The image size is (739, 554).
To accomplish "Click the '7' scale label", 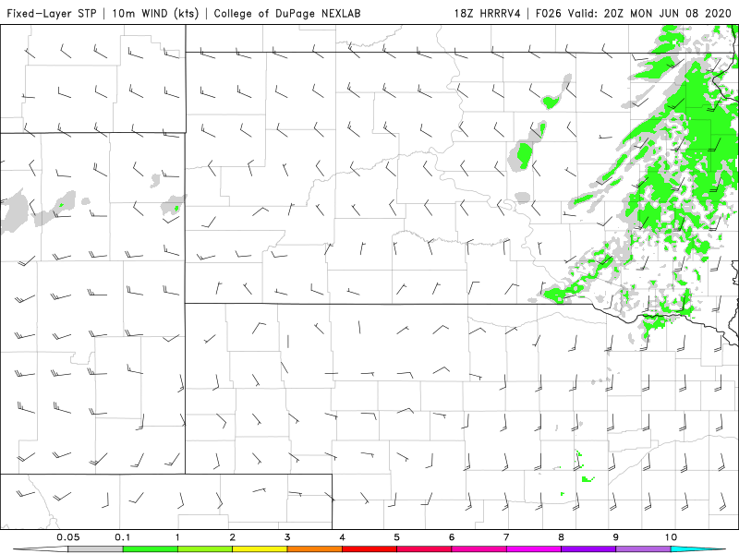I will coord(506,537).
